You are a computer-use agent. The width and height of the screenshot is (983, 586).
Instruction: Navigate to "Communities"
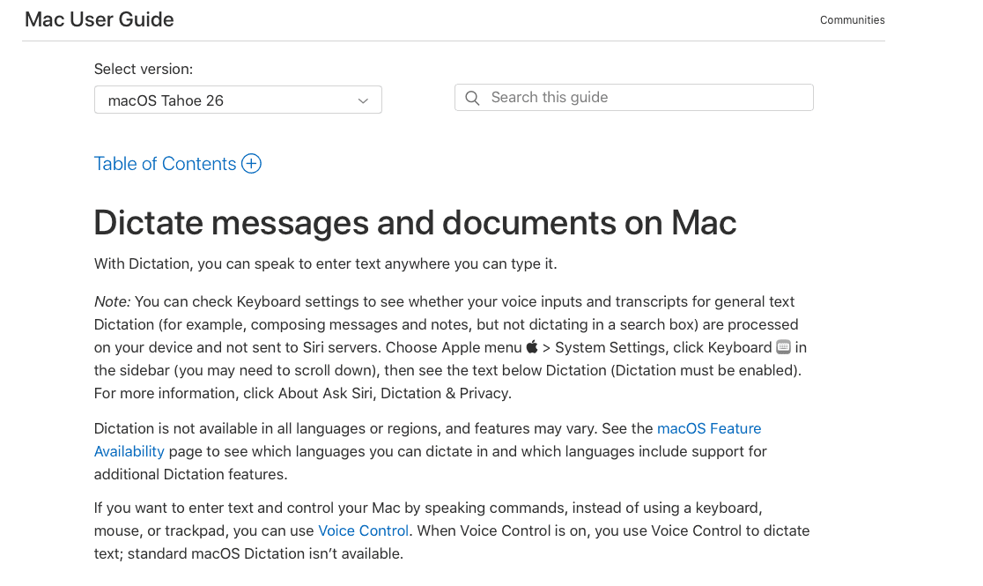[x=852, y=19]
